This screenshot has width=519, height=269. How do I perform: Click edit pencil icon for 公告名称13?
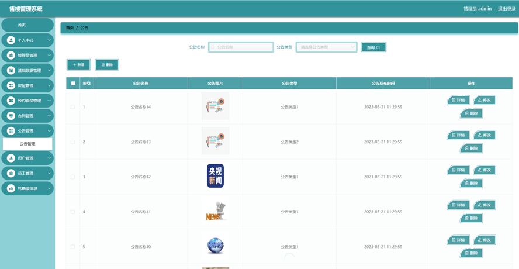click(480, 135)
